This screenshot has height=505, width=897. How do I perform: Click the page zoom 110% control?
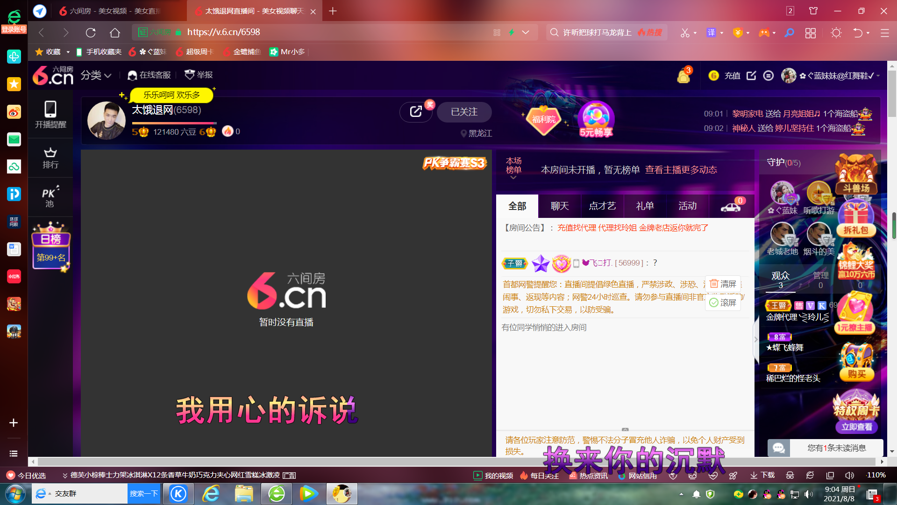pyautogui.click(x=876, y=475)
